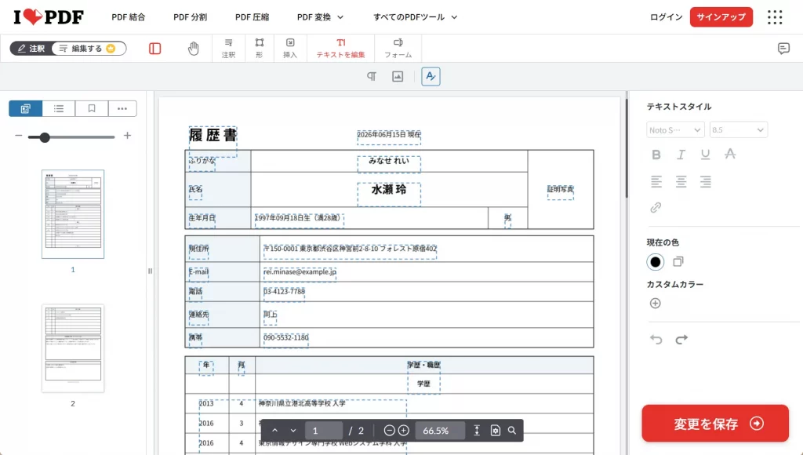
Task: Go to next page arrow
Action: pyautogui.click(x=293, y=431)
